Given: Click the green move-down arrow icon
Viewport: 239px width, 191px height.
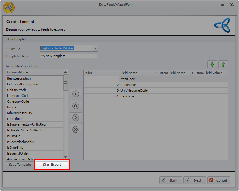Looking at the screenshot, I should tap(212, 64).
